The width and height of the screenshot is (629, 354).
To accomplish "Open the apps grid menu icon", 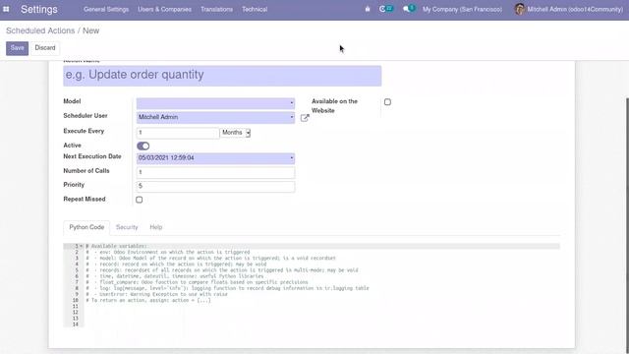I will tap(6, 9).
